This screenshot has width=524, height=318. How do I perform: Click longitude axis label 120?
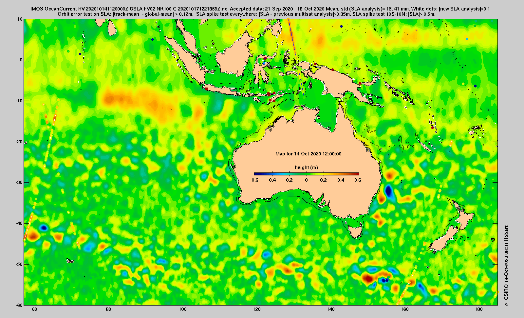click(257, 309)
